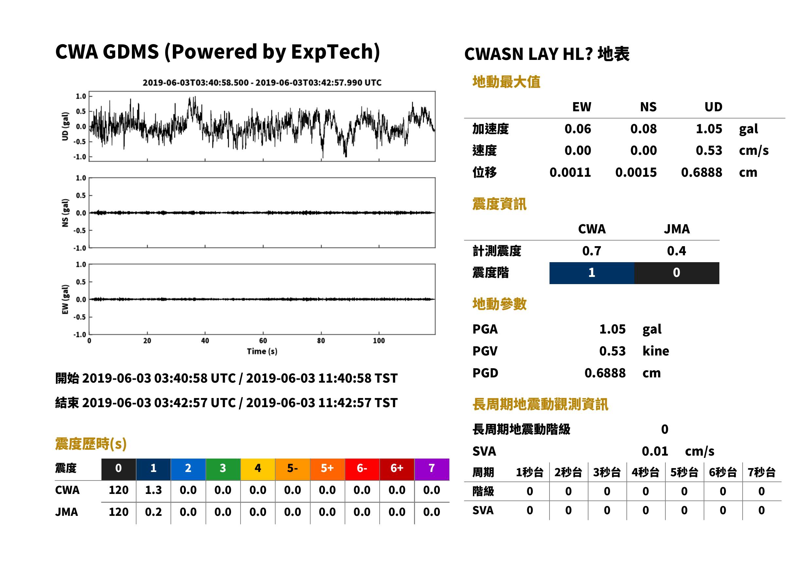Click the CWA duration 120 cell

(x=118, y=490)
